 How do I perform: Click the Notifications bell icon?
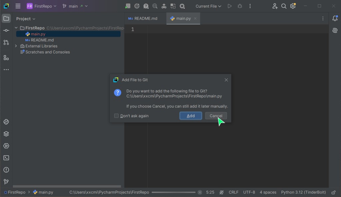(x=335, y=19)
